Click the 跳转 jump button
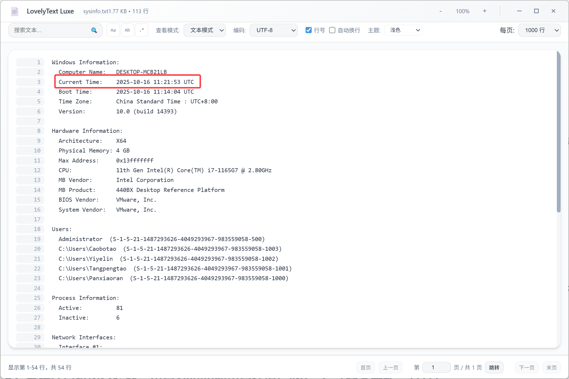The width and height of the screenshot is (569, 379). point(494,367)
